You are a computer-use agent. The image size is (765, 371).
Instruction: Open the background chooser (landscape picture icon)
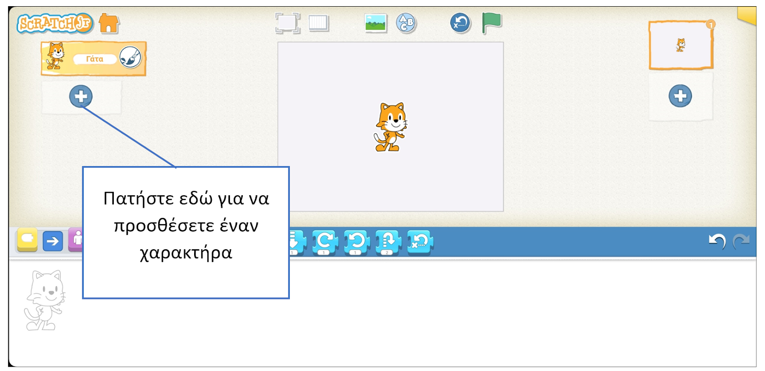[376, 23]
